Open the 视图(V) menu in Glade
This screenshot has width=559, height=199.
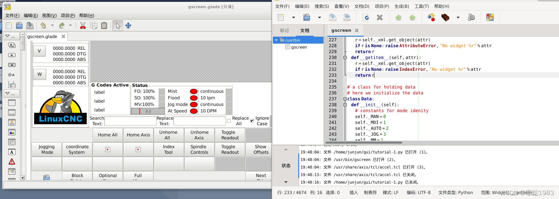click(49, 15)
